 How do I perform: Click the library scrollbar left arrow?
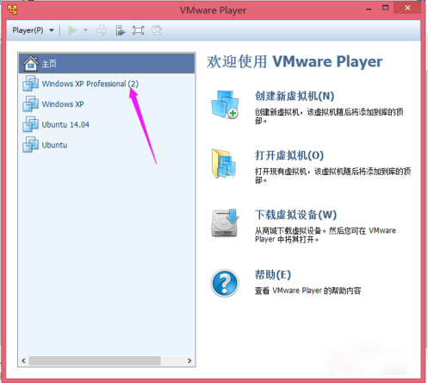coord(23,361)
